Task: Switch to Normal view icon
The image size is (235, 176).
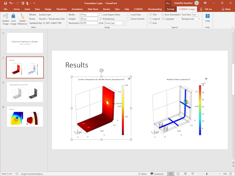Action: click(x=171, y=174)
